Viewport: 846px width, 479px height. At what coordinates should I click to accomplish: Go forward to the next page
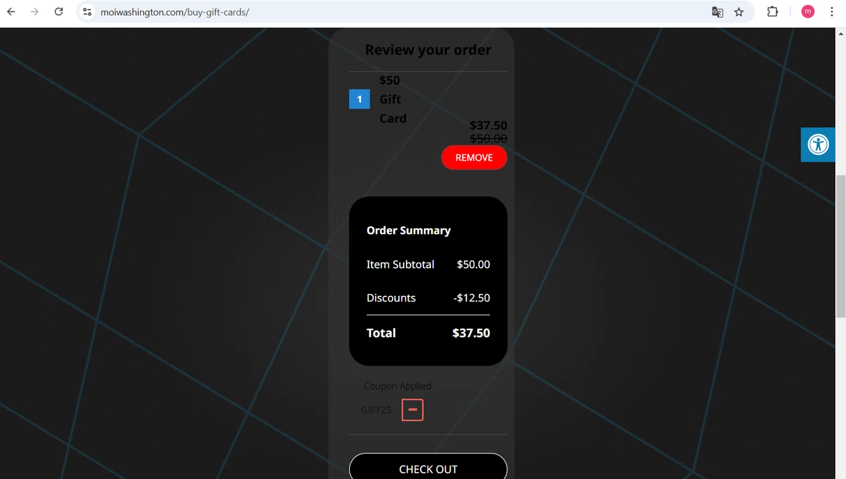(35, 12)
